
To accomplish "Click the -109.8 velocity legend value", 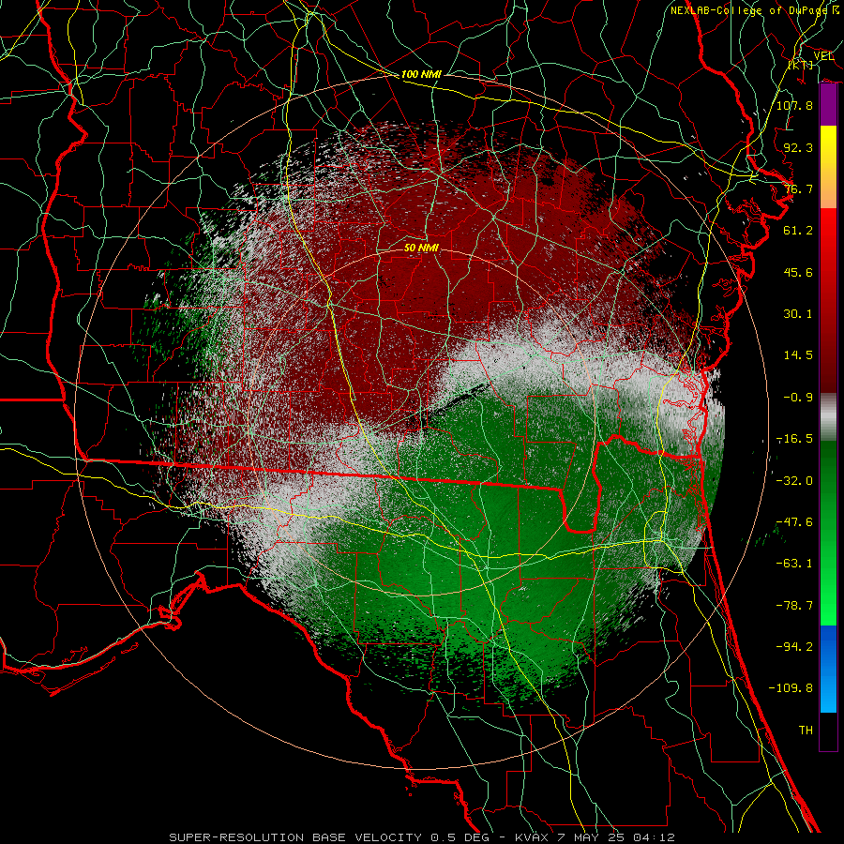I will click(x=791, y=688).
